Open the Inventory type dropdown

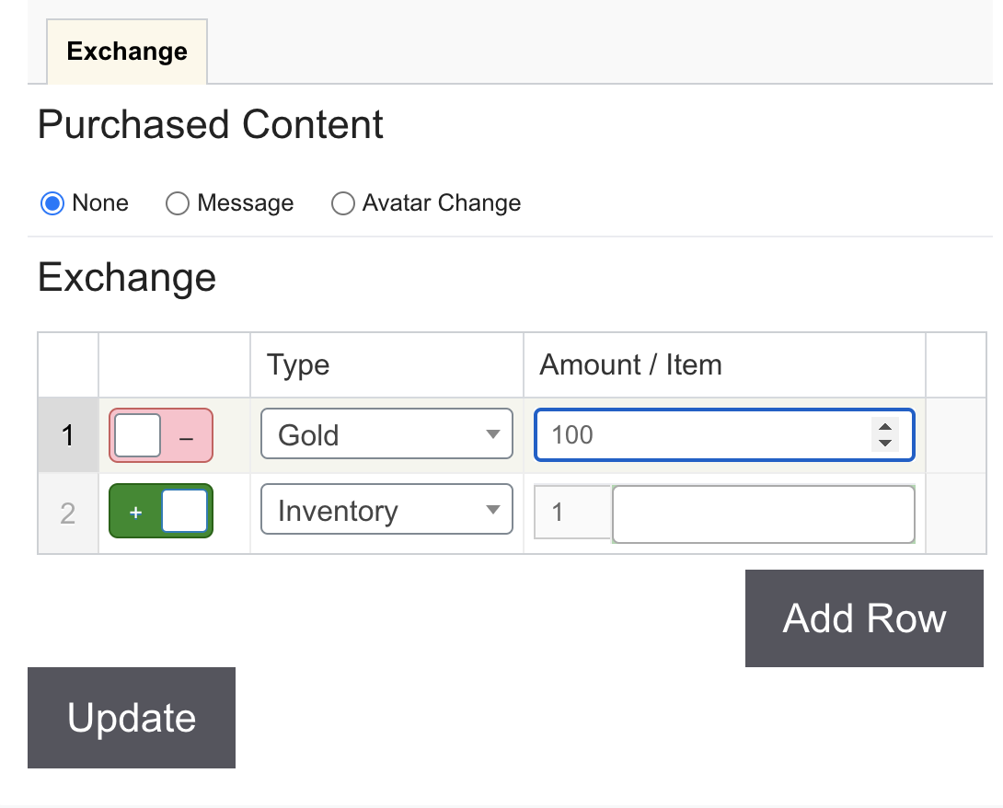click(386, 509)
